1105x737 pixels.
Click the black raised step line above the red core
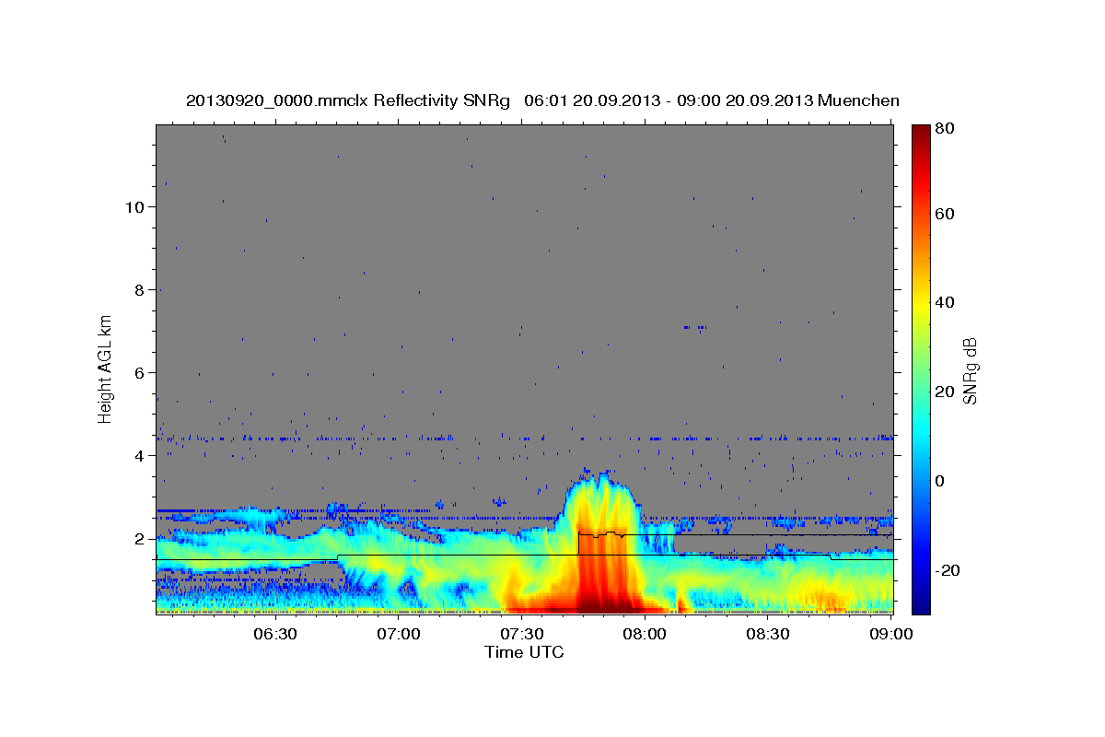[x=602, y=534]
